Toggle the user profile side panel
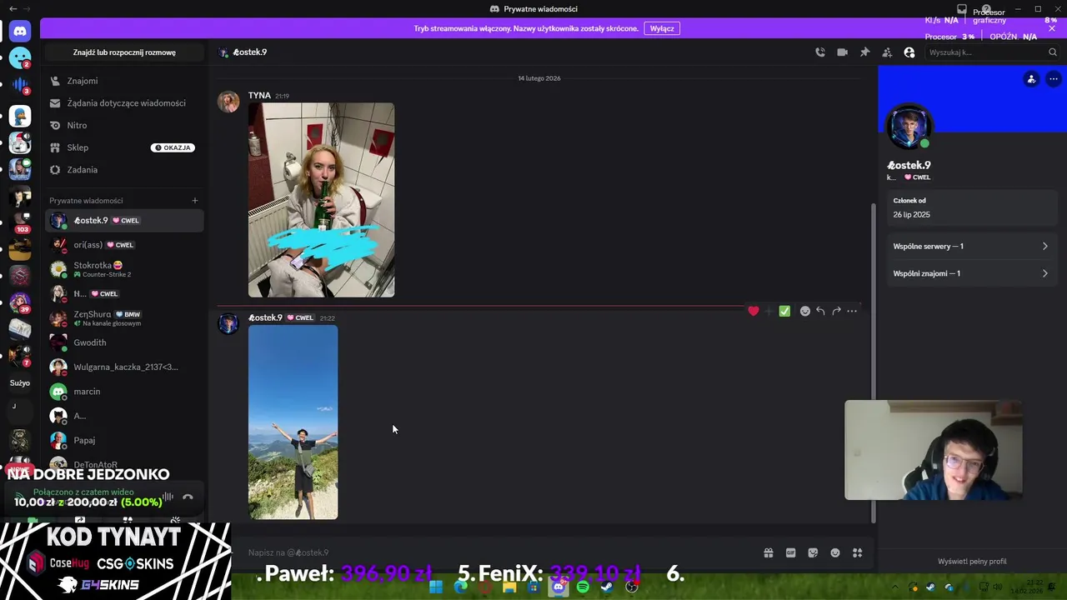The image size is (1067, 600). [x=909, y=52]
